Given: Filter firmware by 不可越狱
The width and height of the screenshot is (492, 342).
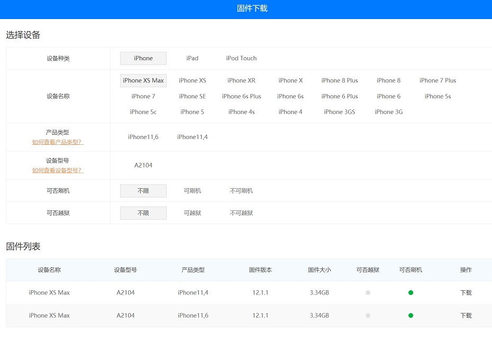Looking at the screenshot, I should (241, 213).
